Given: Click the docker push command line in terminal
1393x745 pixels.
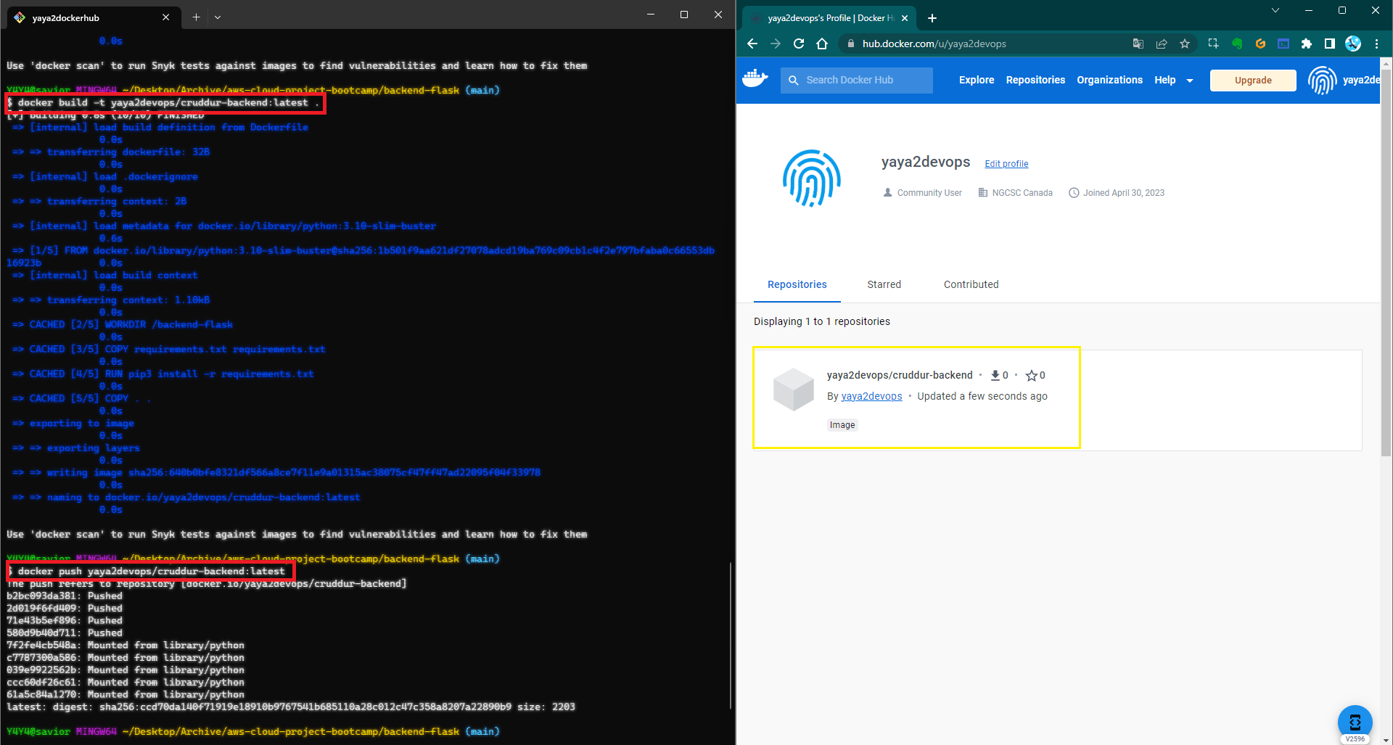Looking at the screenshot, I should [151, 571].
